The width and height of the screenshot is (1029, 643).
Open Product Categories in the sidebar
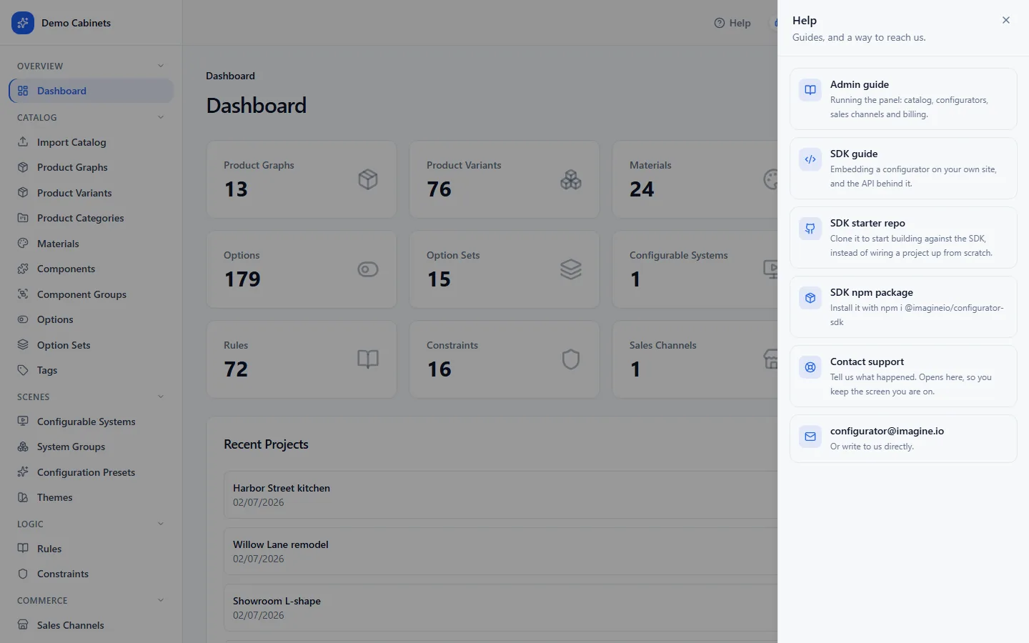tap(91, 218)
